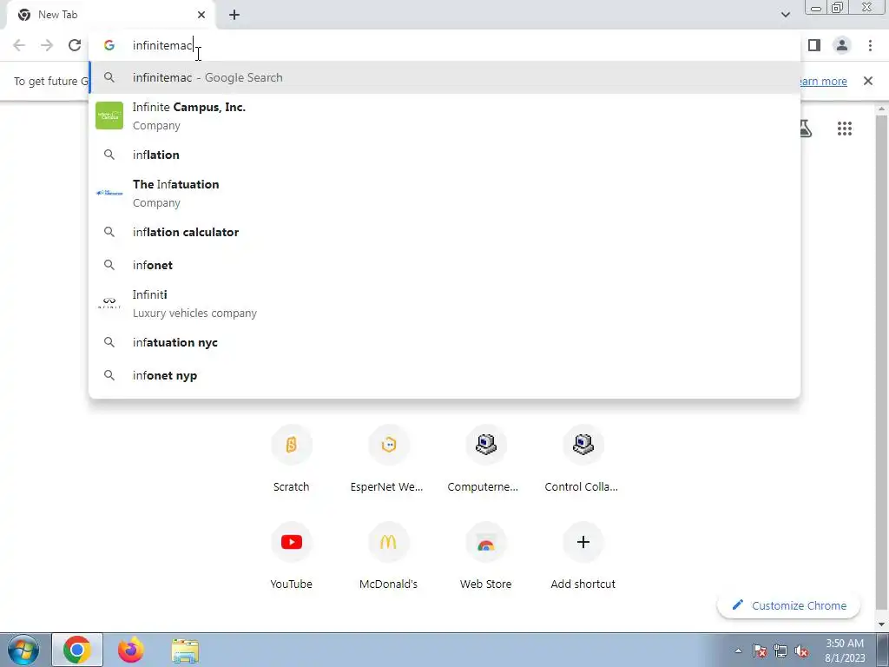Open the Control Colla... shortcut
Image resolution: width=889 pixels, height=667 pixels.
[583, 460]
